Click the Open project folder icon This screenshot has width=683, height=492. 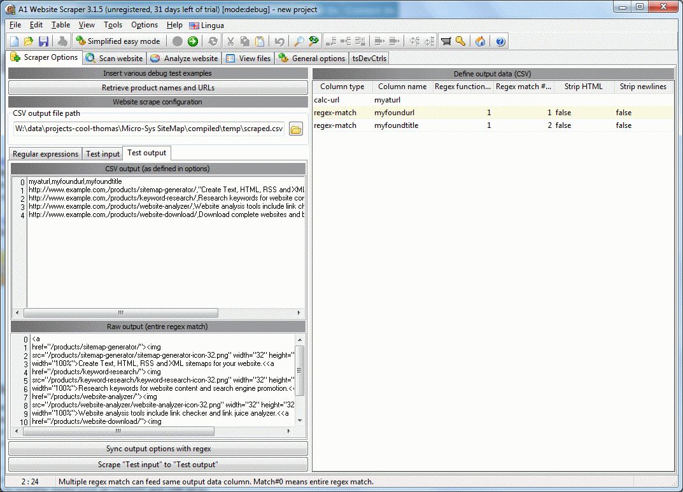coord(28,41)
